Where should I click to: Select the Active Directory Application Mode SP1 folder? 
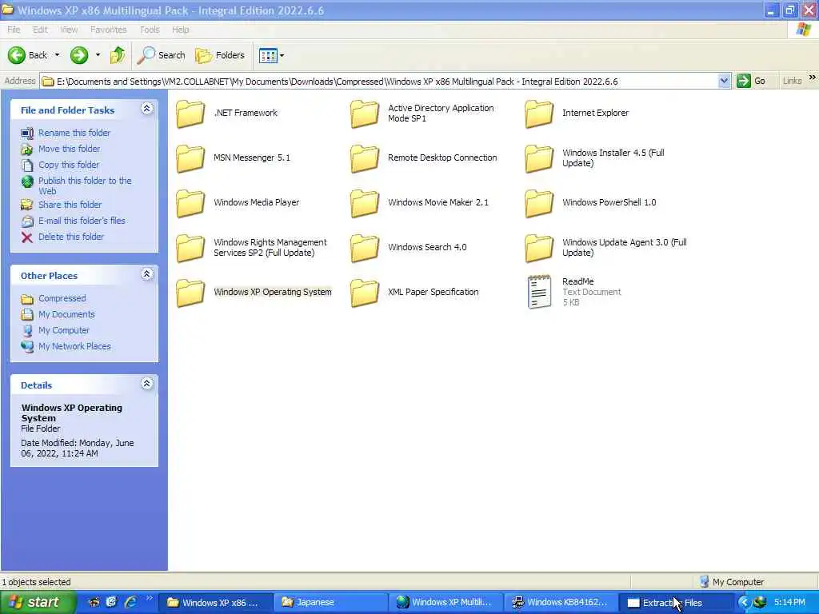tap(365, 114)
